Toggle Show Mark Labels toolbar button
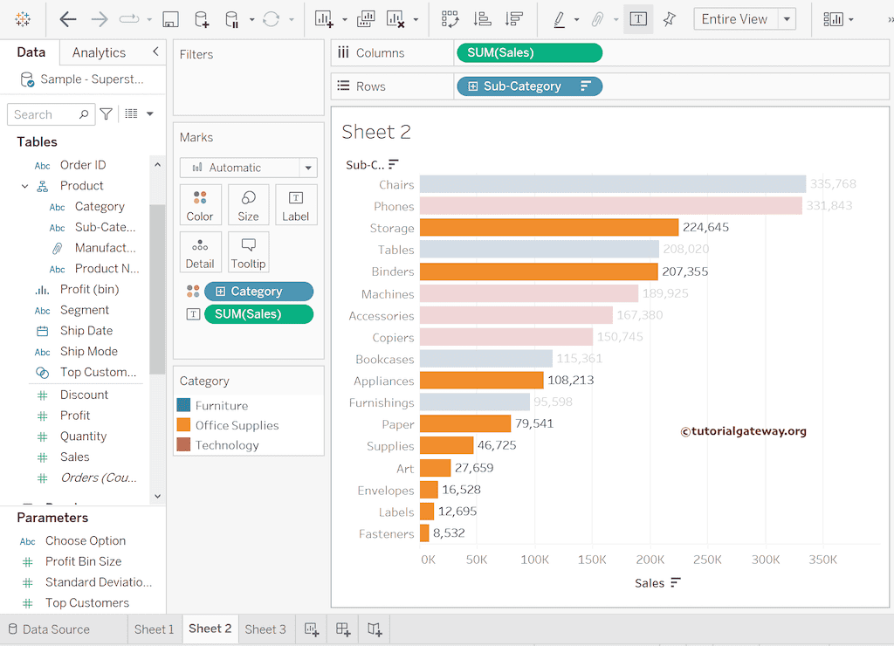 click(638, 19)
